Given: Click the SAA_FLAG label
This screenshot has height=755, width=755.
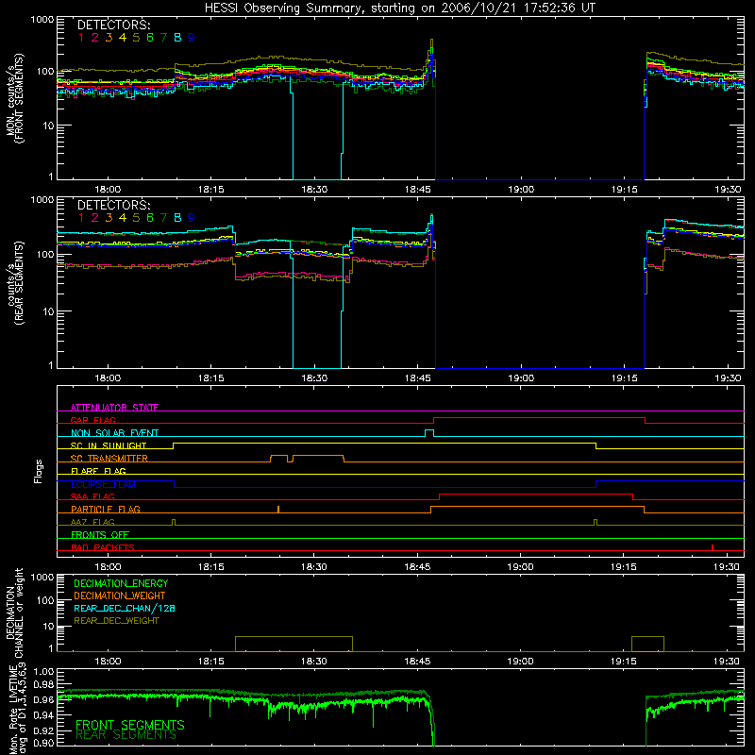Looking at the screenshot, I should pos(92,496).
